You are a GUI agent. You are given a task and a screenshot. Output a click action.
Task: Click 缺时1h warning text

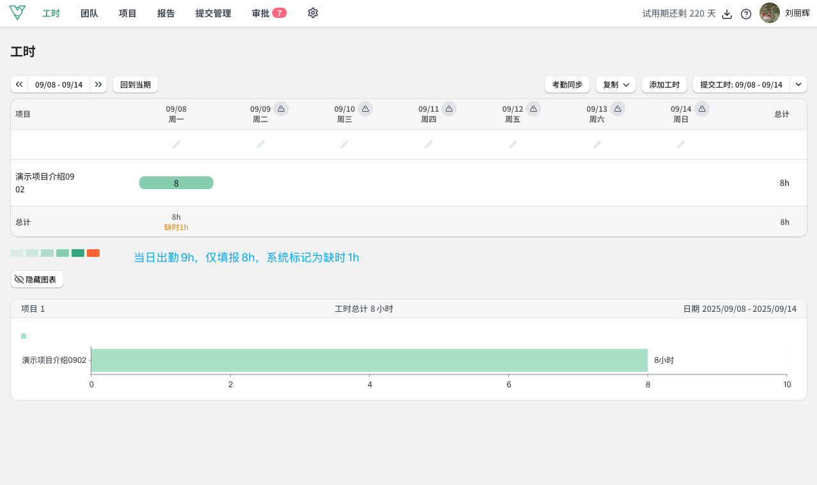[176, 227]
